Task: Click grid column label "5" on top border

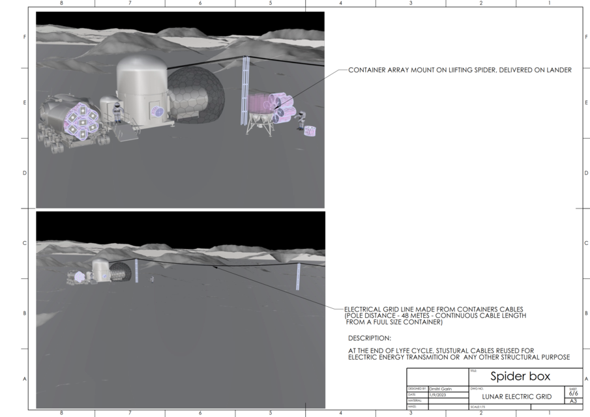Action: (269, 4)
